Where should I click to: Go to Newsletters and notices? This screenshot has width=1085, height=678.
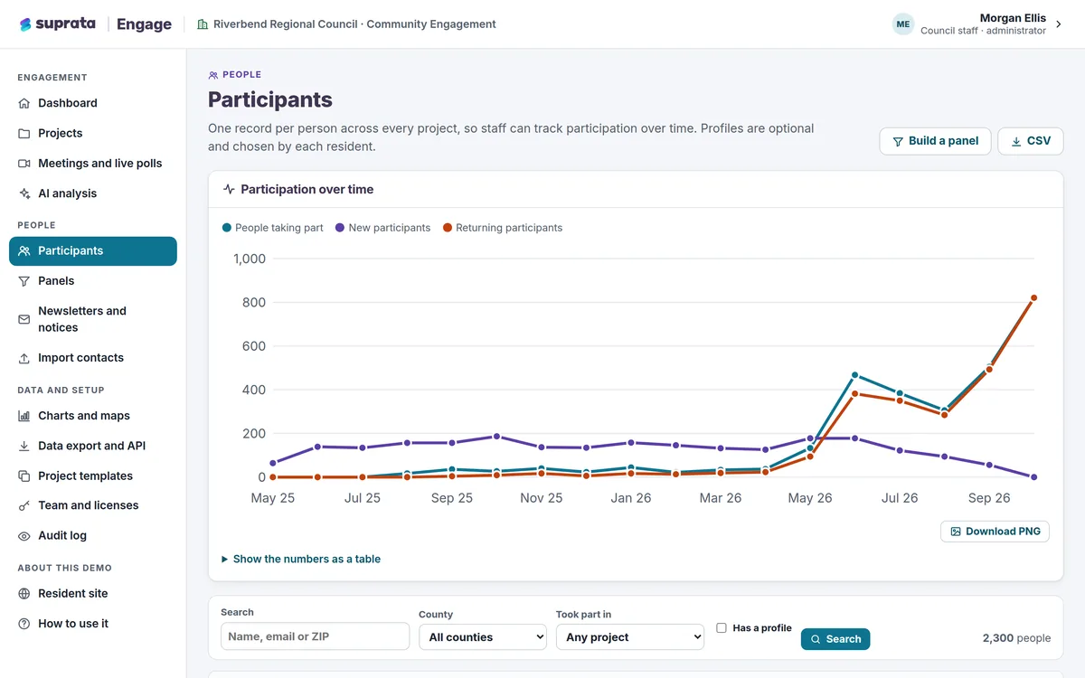click(x=93, y=319)
